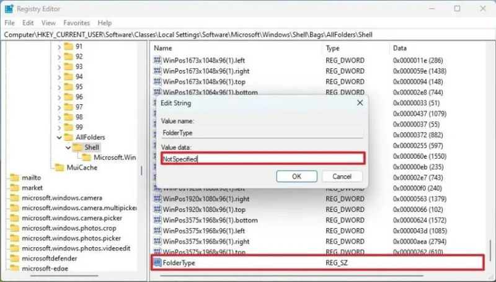The image size is (496, 282).
Task: Expand the 94 key
Action: coord(59,77)
